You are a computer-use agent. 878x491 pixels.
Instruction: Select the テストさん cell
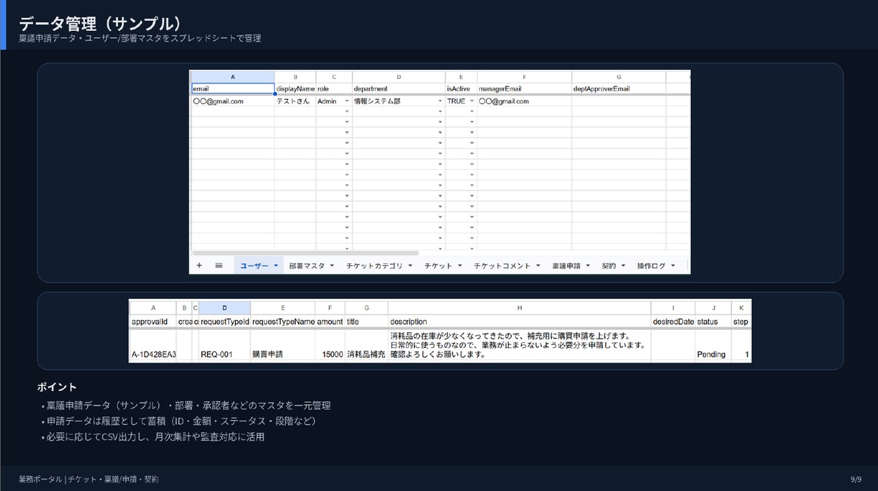click(295, 101)
